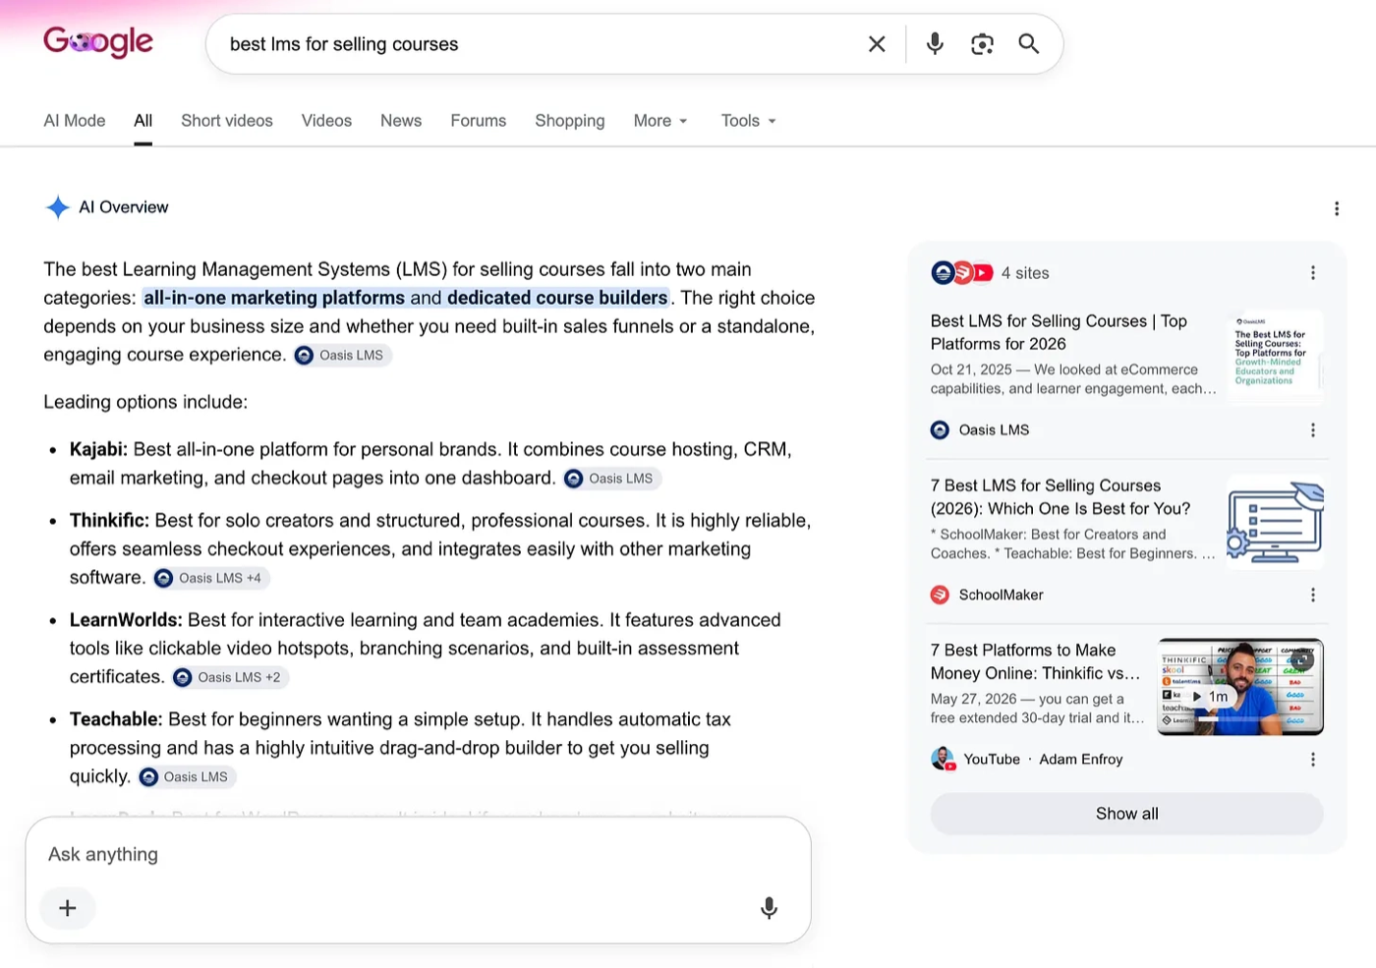Click the Oasis LMS article thumbnail
The height and width of the screenshot is (968, 1376).
[1276, 355]
